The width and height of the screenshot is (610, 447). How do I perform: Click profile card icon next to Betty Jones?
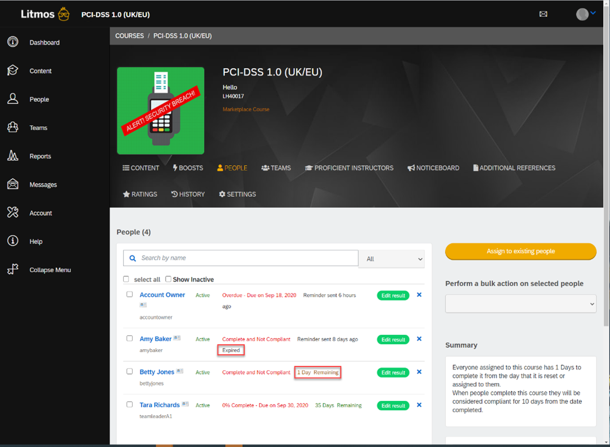pos(180,371)
